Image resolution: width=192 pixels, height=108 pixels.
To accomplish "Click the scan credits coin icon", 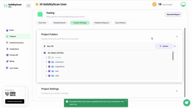I will pyautogui.click(x=154, y=4).
